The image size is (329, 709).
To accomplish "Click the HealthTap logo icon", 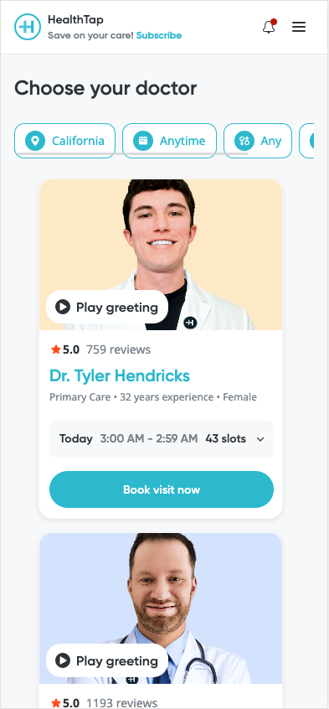I will point(28,27).
